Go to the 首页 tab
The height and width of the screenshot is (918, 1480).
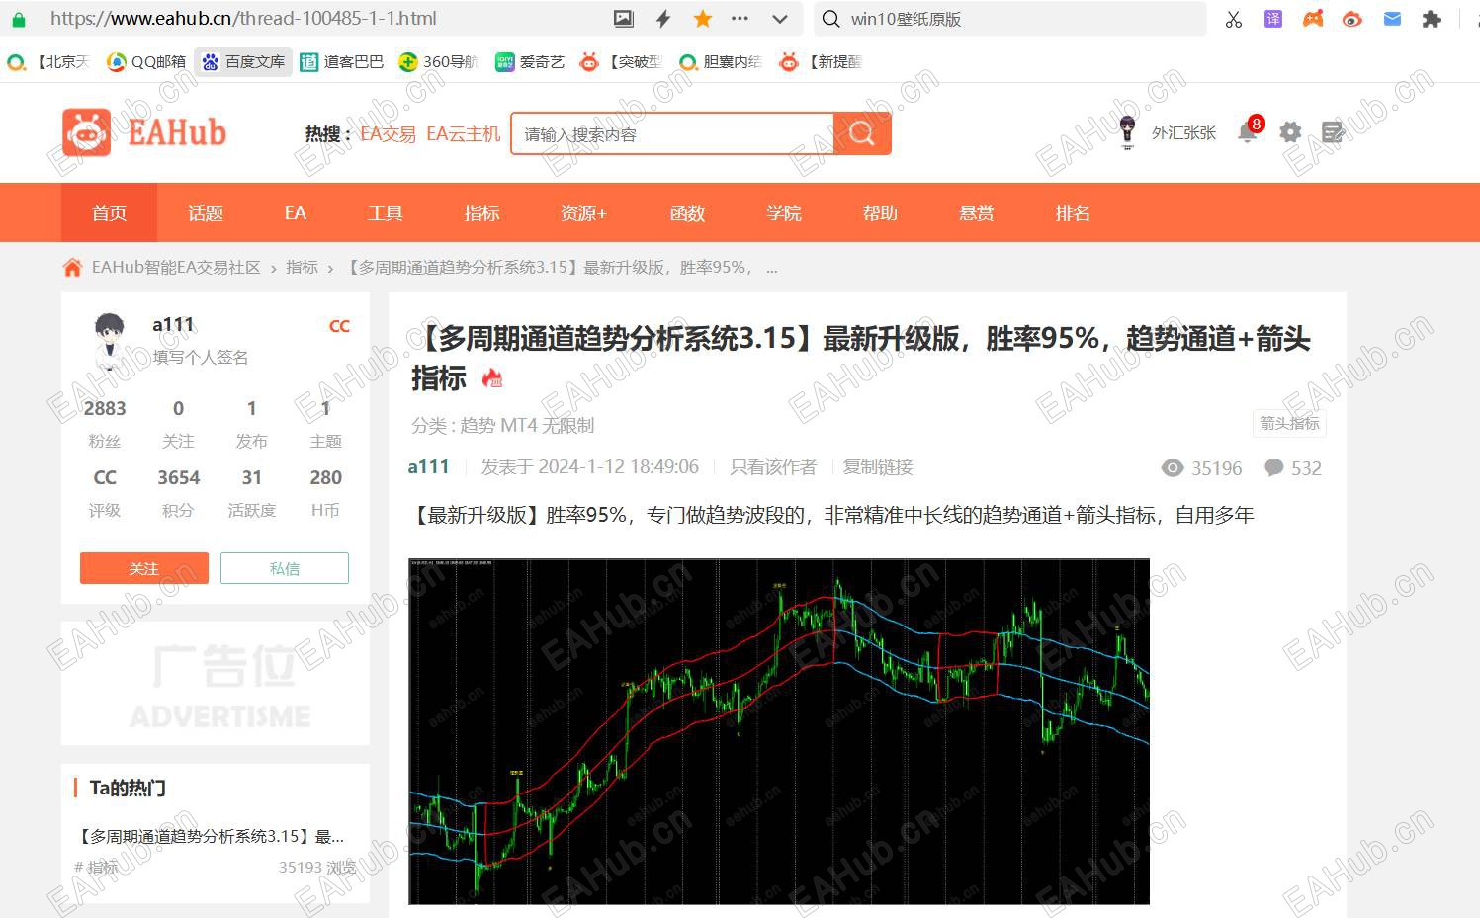point(109,212)
